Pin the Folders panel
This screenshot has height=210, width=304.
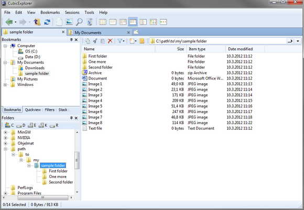[x=71, y=118]
